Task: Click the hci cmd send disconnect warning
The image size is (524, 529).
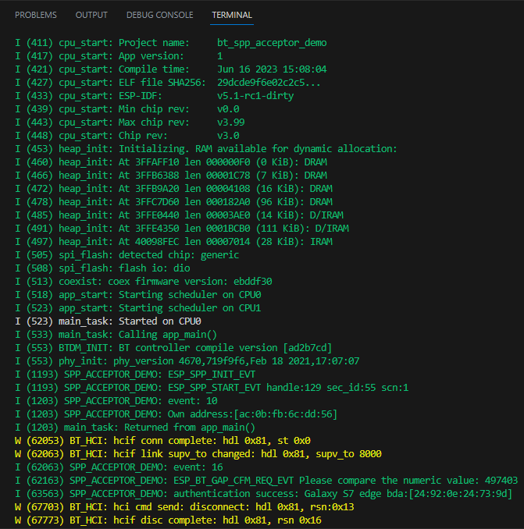Action: pyautogui.click(x=184, y=507)
